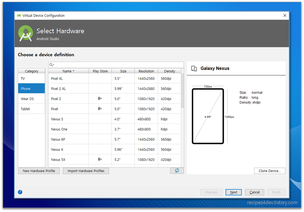The width and height of the screenshot is (304, 212).
Task: Click the help question mark icon
Action: pos(20,192)
